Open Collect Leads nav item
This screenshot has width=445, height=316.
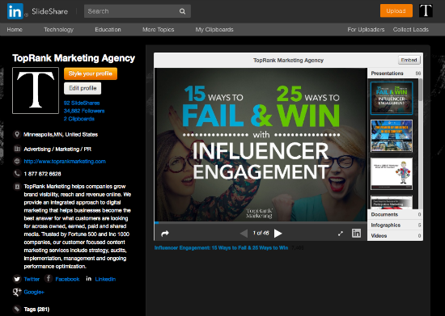pyautogui.click(x=411, y=29)
